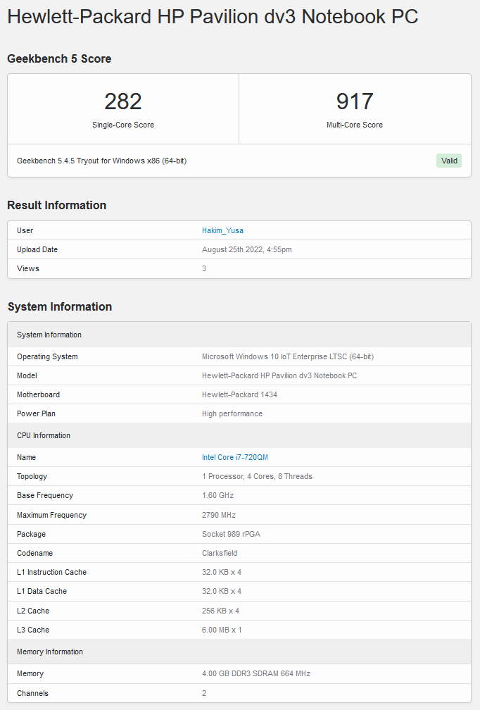Select the channels value 2
The image size is (480, 710).
tap(204, 693)
